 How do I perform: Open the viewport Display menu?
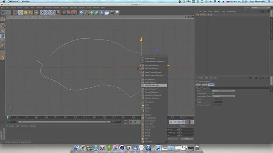coord(26,17)
